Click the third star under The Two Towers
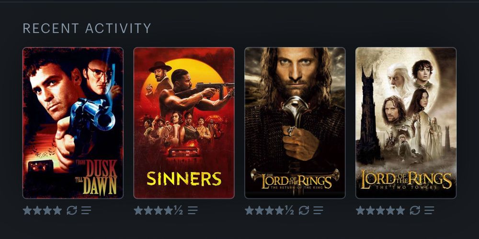479x239 pixels. (x=380, y=210)
